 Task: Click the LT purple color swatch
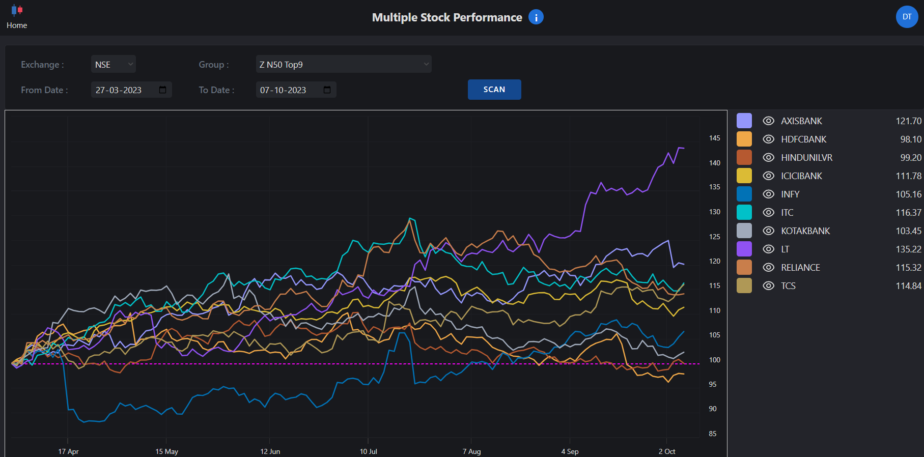(x=744, y=249)
